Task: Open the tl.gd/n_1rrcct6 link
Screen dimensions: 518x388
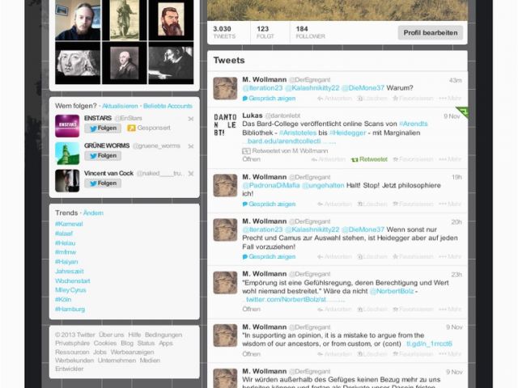Action: [429, 344]
